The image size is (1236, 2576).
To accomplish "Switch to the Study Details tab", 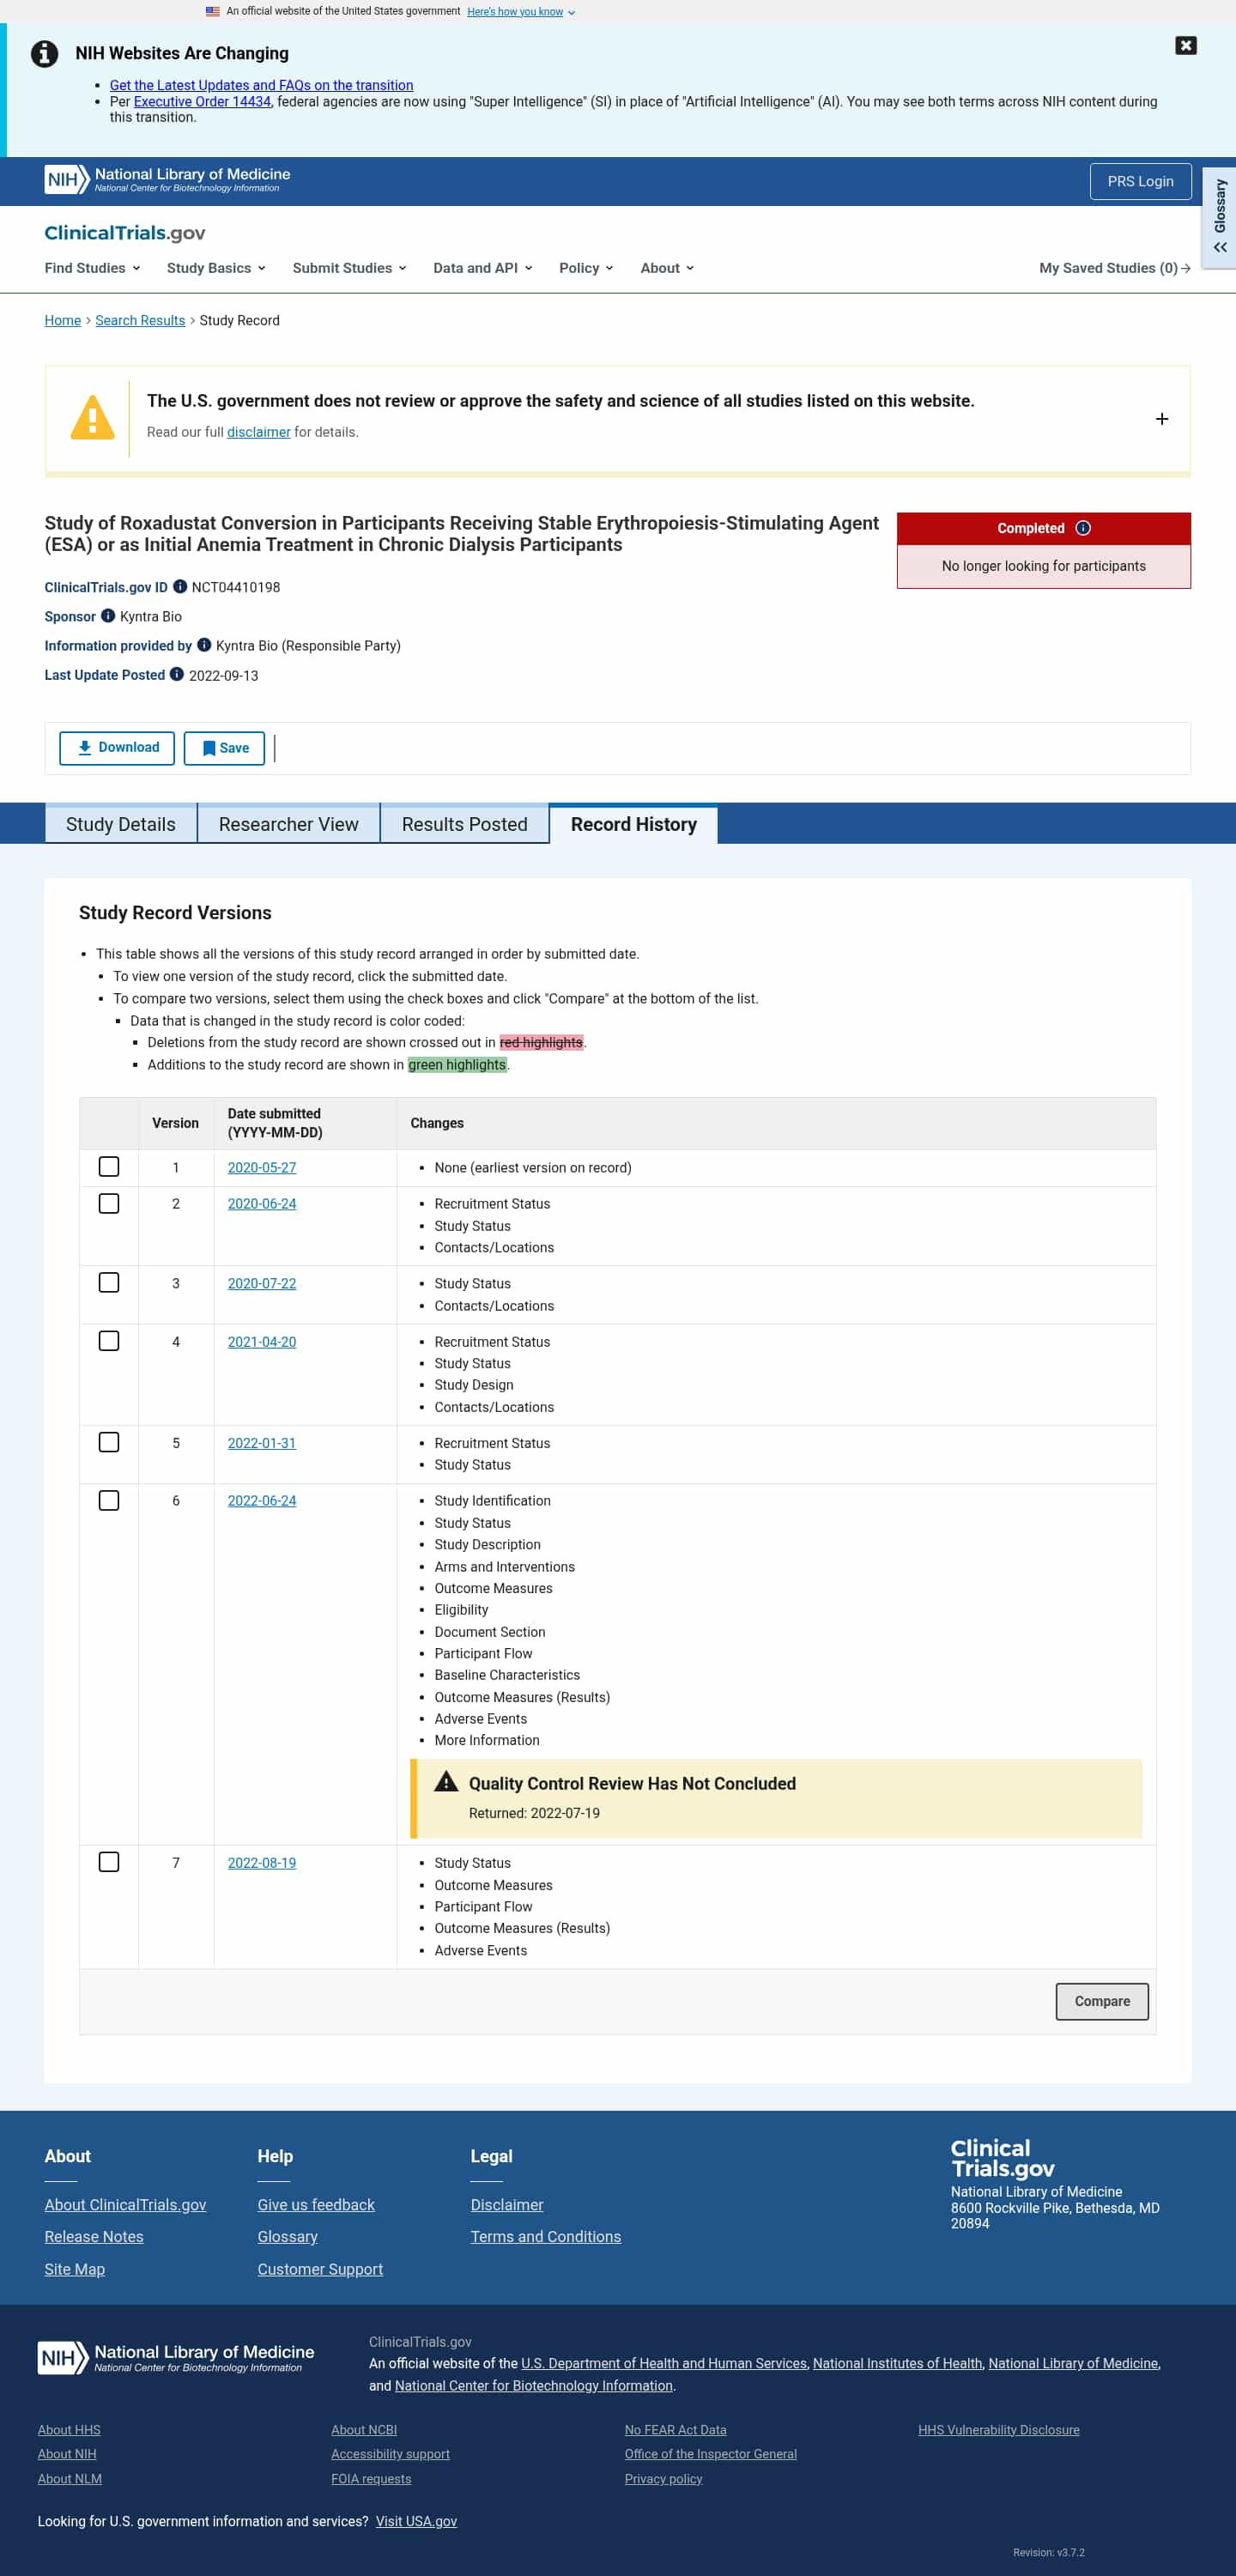I will click(121, 824).
